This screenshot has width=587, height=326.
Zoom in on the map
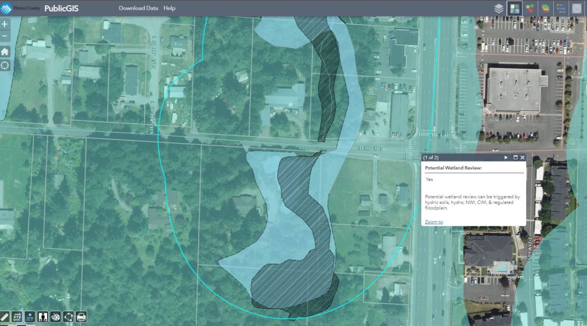coord(5,25)
